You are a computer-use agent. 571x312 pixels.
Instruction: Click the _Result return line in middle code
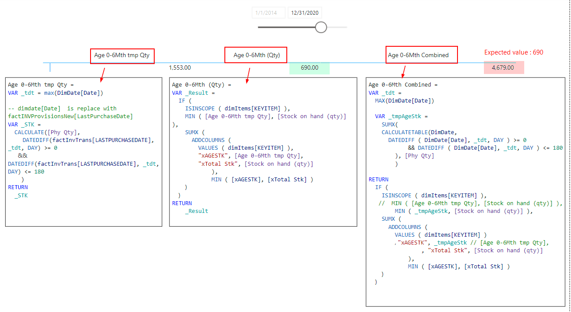[x=197, y=211]
